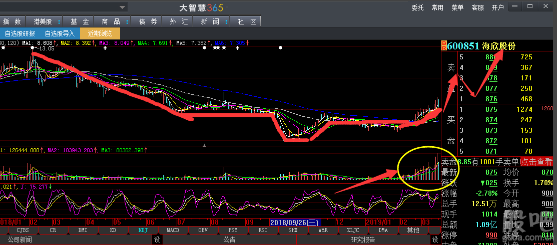Expand the 商品 submenu dots
Image resolution: width=557 pixels, height=245 pixels.
click(x=127, y=21)
